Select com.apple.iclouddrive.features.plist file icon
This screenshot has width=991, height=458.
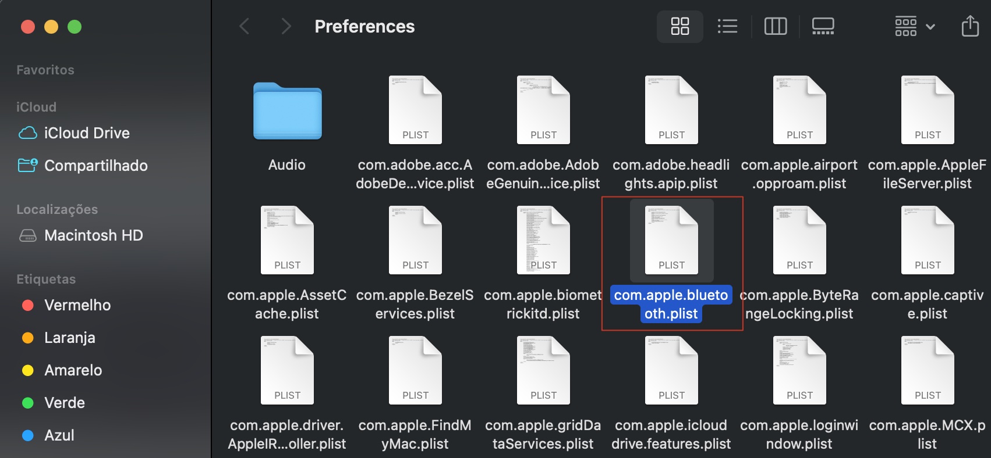pos(671,370)
